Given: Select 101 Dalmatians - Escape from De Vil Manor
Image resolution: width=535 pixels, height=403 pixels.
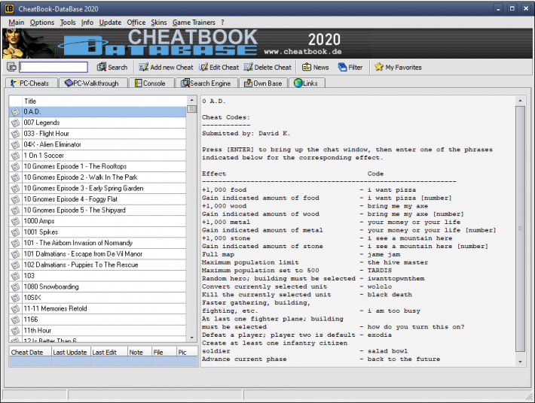Looking at the screenshot, I should coord(98,253).
